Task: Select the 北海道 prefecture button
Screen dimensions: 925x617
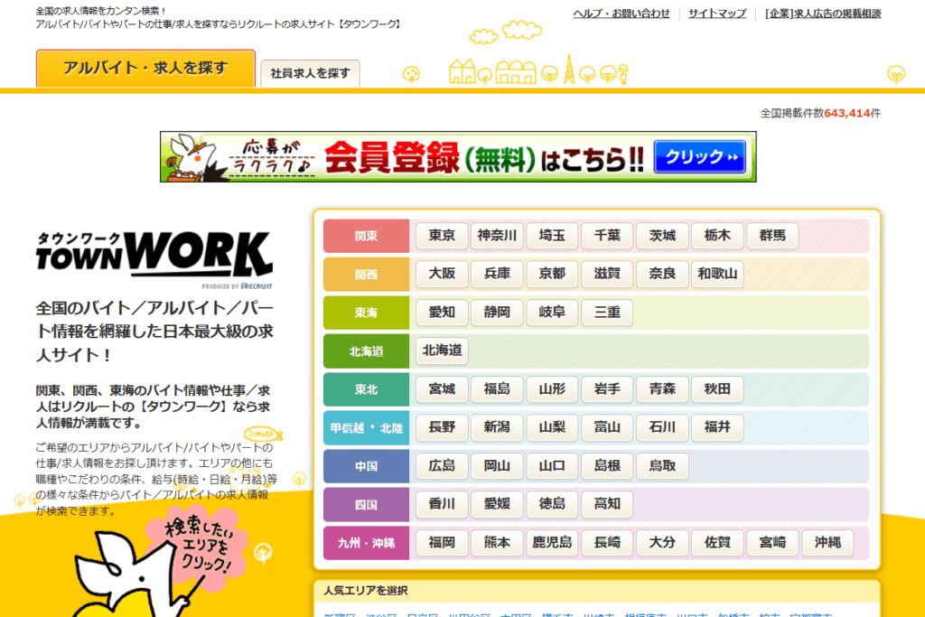Action: point(442,351)
